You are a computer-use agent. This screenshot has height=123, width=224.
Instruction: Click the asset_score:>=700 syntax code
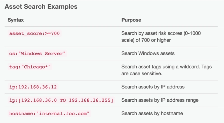pyautogui.click(x=34, y=33)
